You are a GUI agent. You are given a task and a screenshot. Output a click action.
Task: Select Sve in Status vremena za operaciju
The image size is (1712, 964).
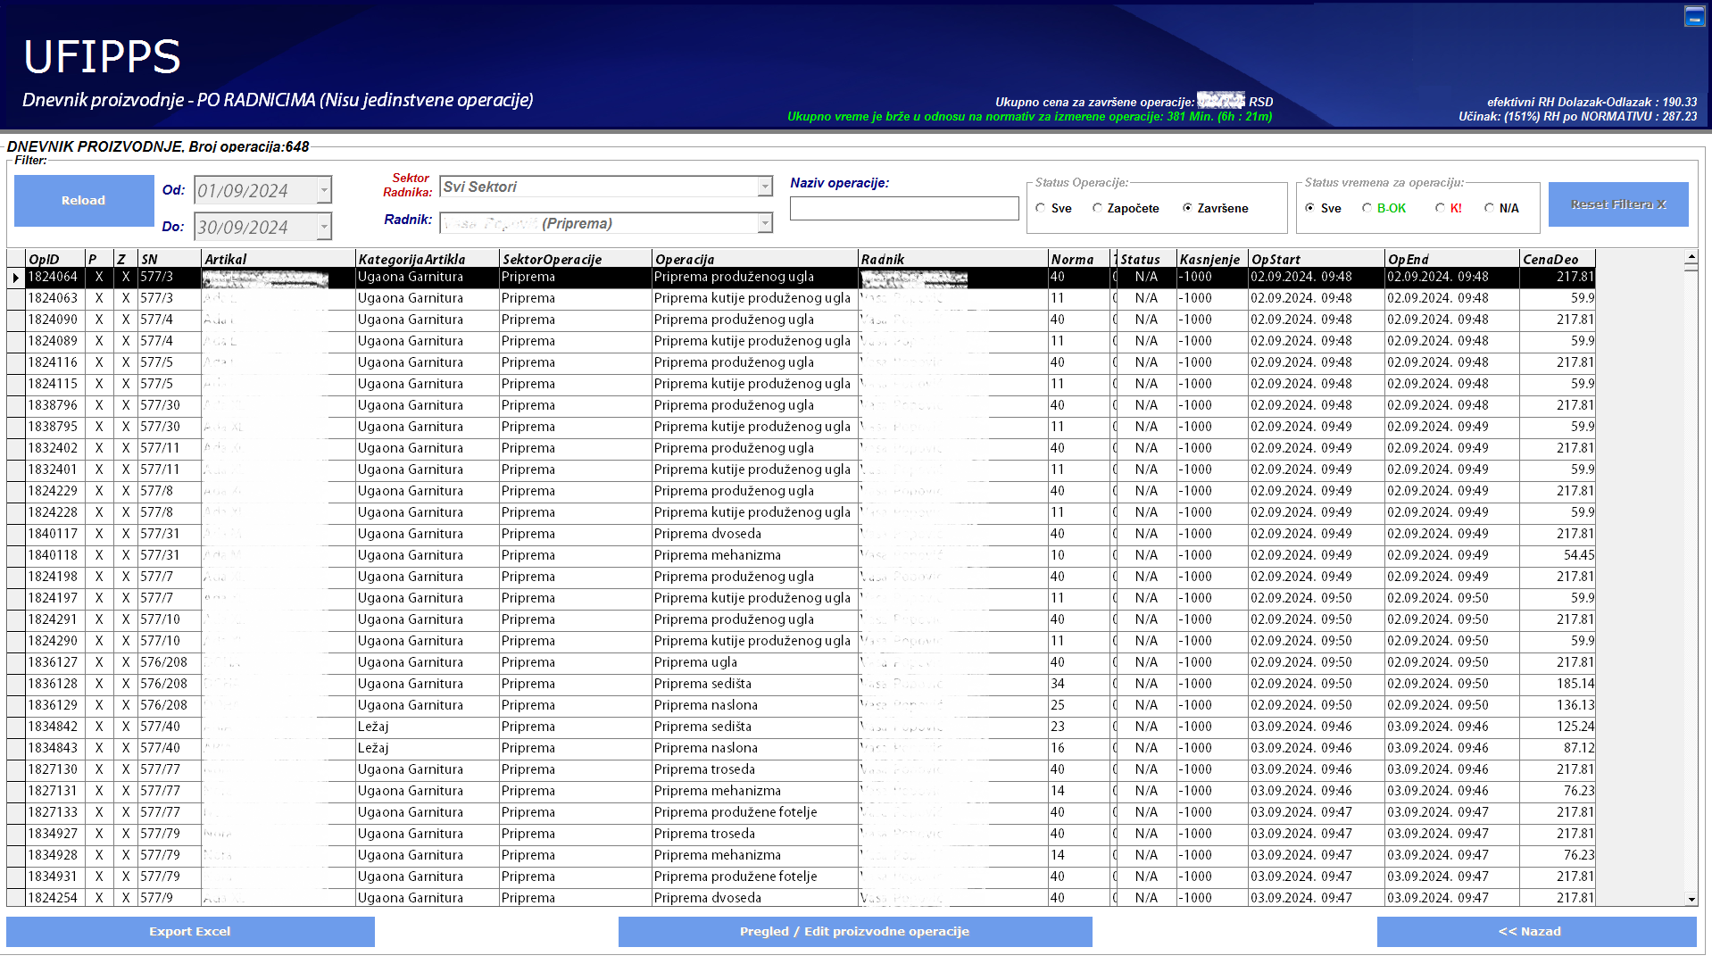click(x=1310, y=208)
